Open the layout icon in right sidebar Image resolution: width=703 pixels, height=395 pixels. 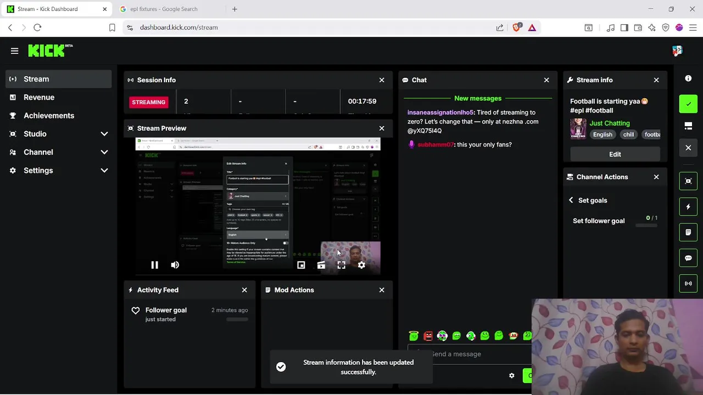(x=688, y=126)
